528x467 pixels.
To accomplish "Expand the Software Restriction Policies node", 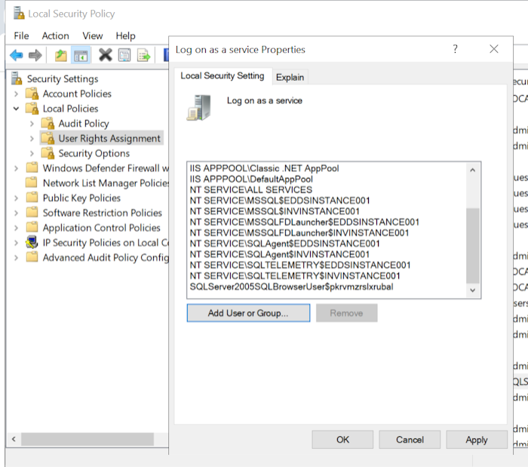I will point(16,213).
